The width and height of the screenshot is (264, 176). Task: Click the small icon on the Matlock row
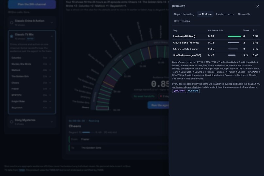50,70
